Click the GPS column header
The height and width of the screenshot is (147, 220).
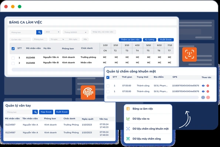[175, 77]
